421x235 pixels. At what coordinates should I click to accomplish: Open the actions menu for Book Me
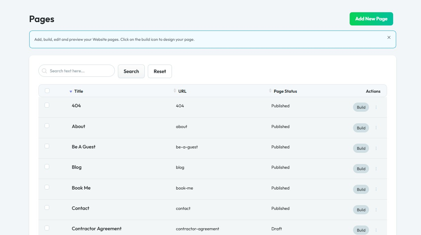(376, 189)
